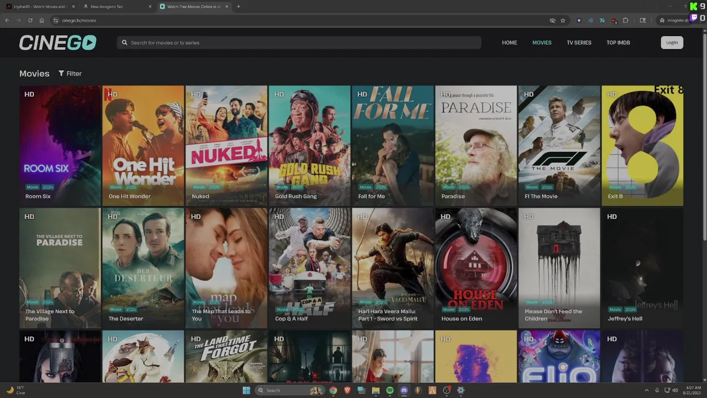Open Spotify from the taskbar
The image size is (707, 398).
(390, 390)
